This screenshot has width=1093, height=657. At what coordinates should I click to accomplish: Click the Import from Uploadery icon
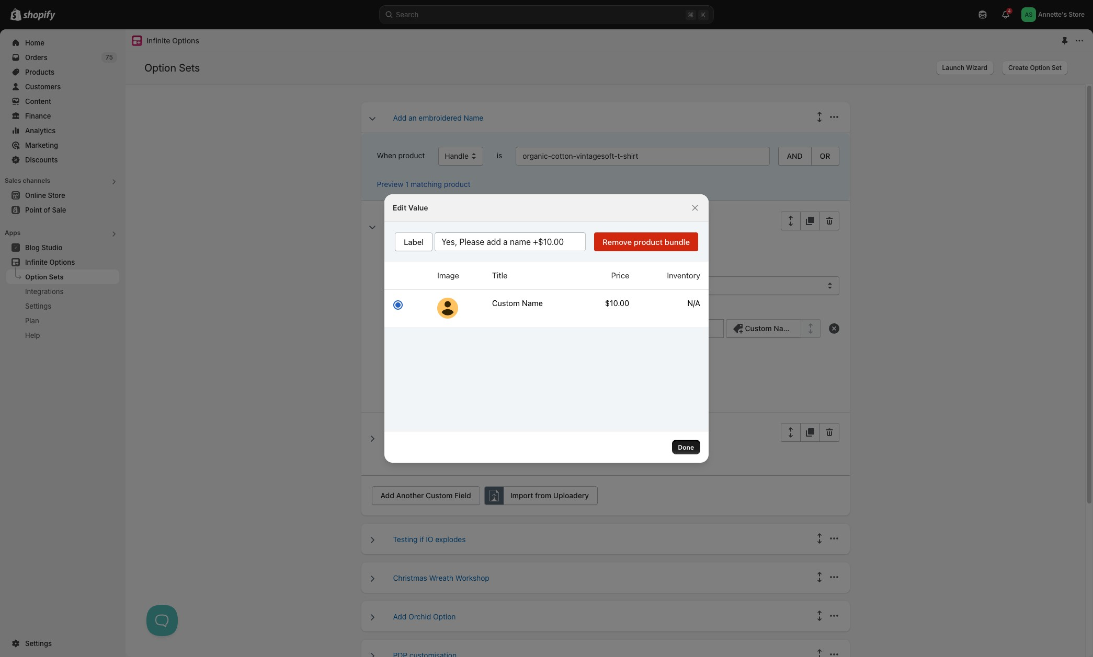[x=494, y=496]
